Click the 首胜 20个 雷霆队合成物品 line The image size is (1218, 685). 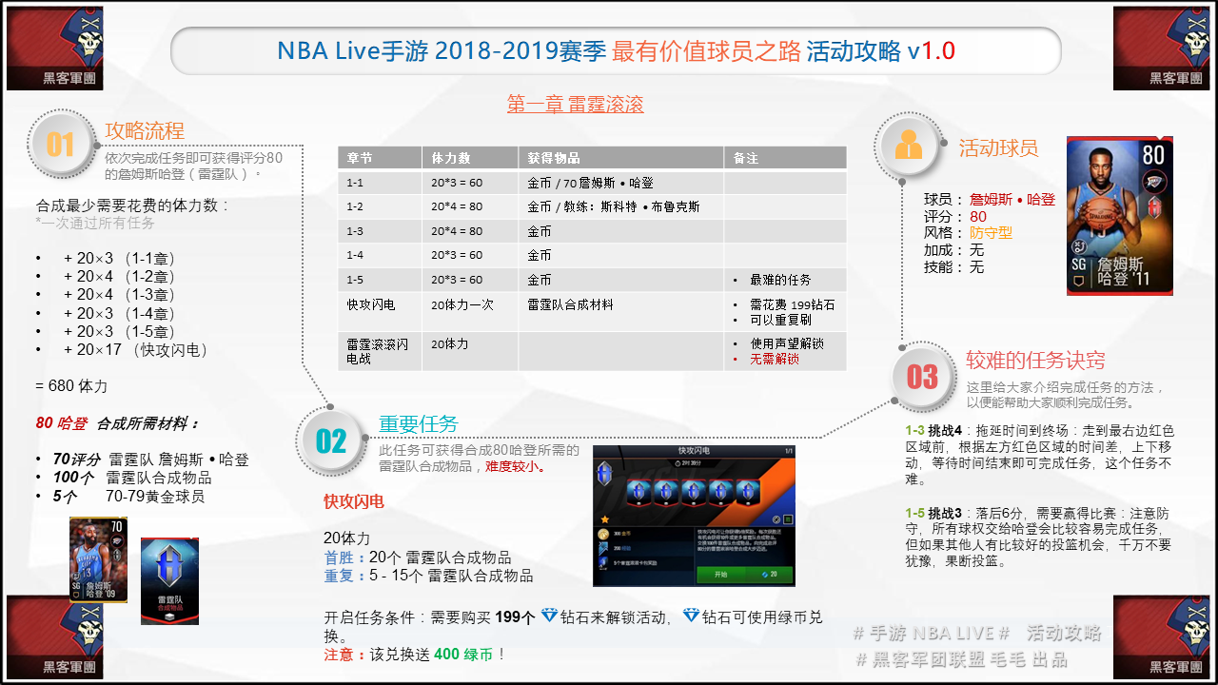coord(417,558)
